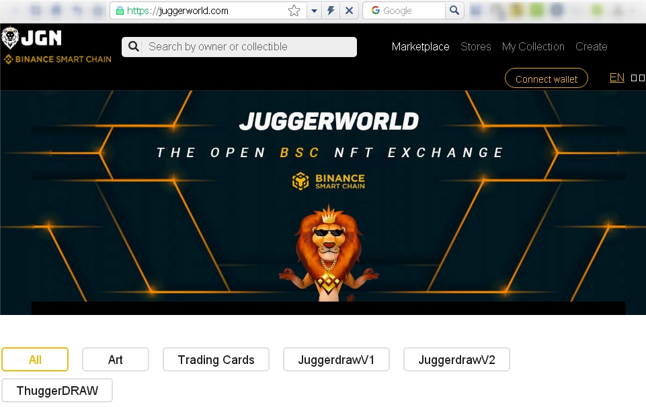646x407 pixels.
Task: Click the Search by owner or collectible field
Action: coord(239,47)
